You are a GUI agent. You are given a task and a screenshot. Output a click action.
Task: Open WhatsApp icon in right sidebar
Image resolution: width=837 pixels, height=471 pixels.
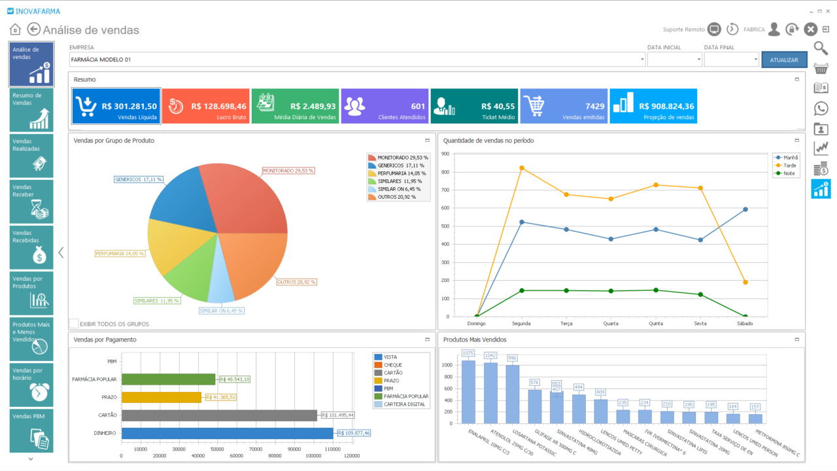(x=821, y=109)
